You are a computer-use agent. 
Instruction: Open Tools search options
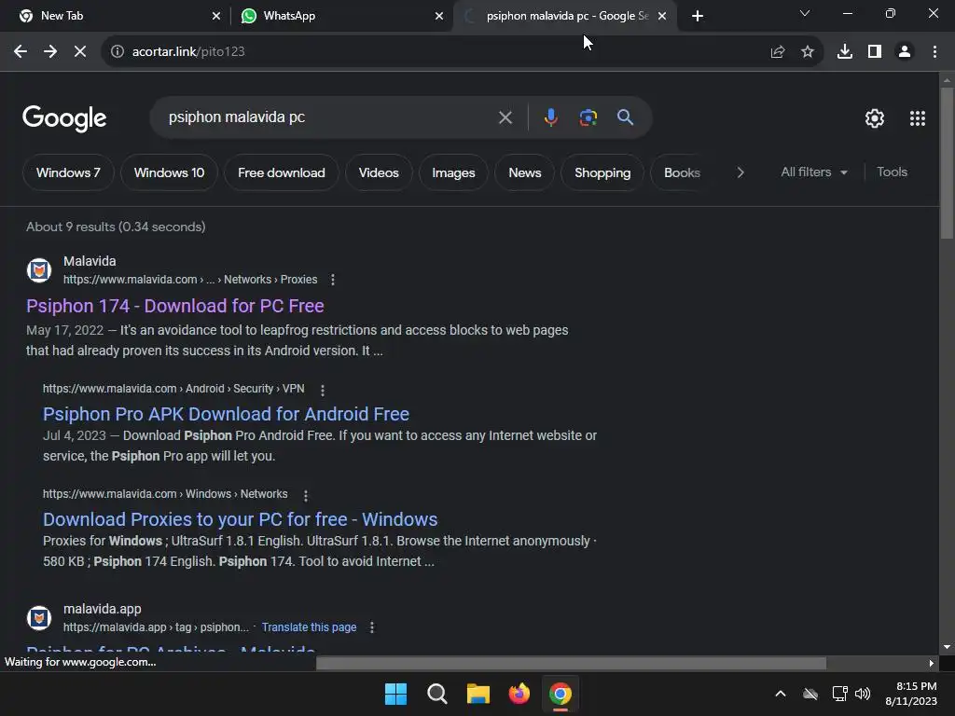[893, 172]
